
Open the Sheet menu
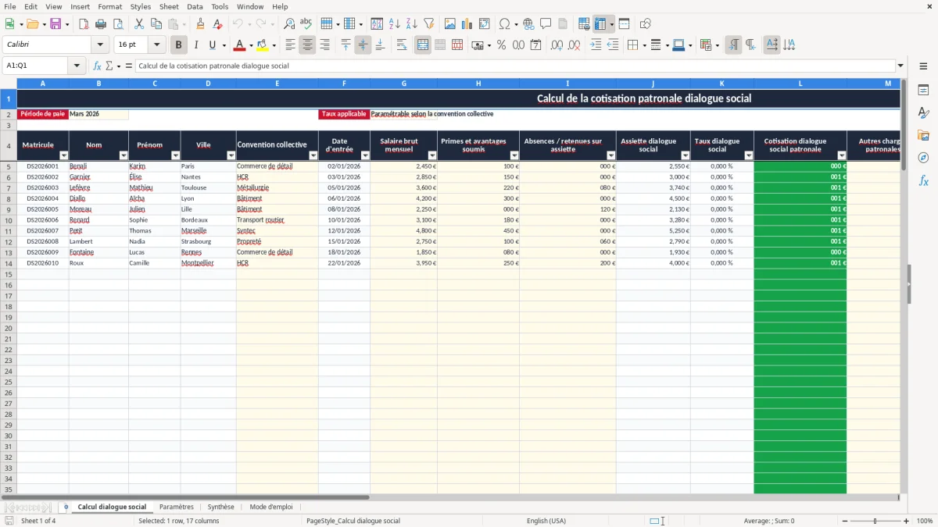169,6
